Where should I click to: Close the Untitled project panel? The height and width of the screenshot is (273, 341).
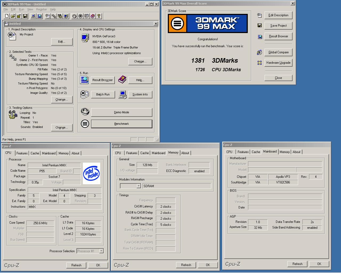pyautogui.click(x=156, y=23)
